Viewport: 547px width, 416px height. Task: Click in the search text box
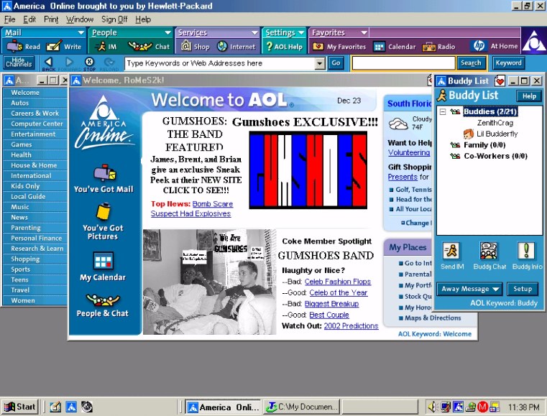point(404,63)
